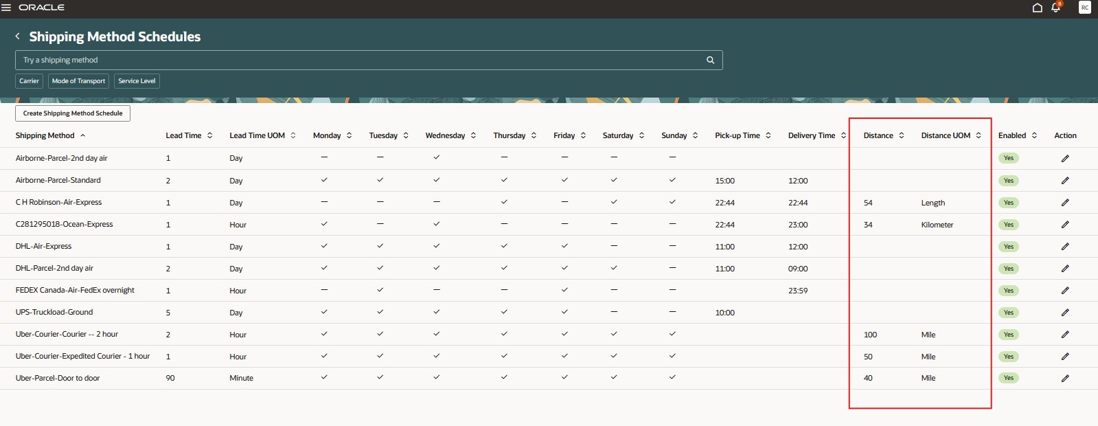
Task: Sort the Thursday column
Action: [x=534, y=135]
